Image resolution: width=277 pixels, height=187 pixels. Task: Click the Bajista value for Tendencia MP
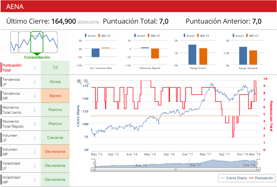(55, 96)
